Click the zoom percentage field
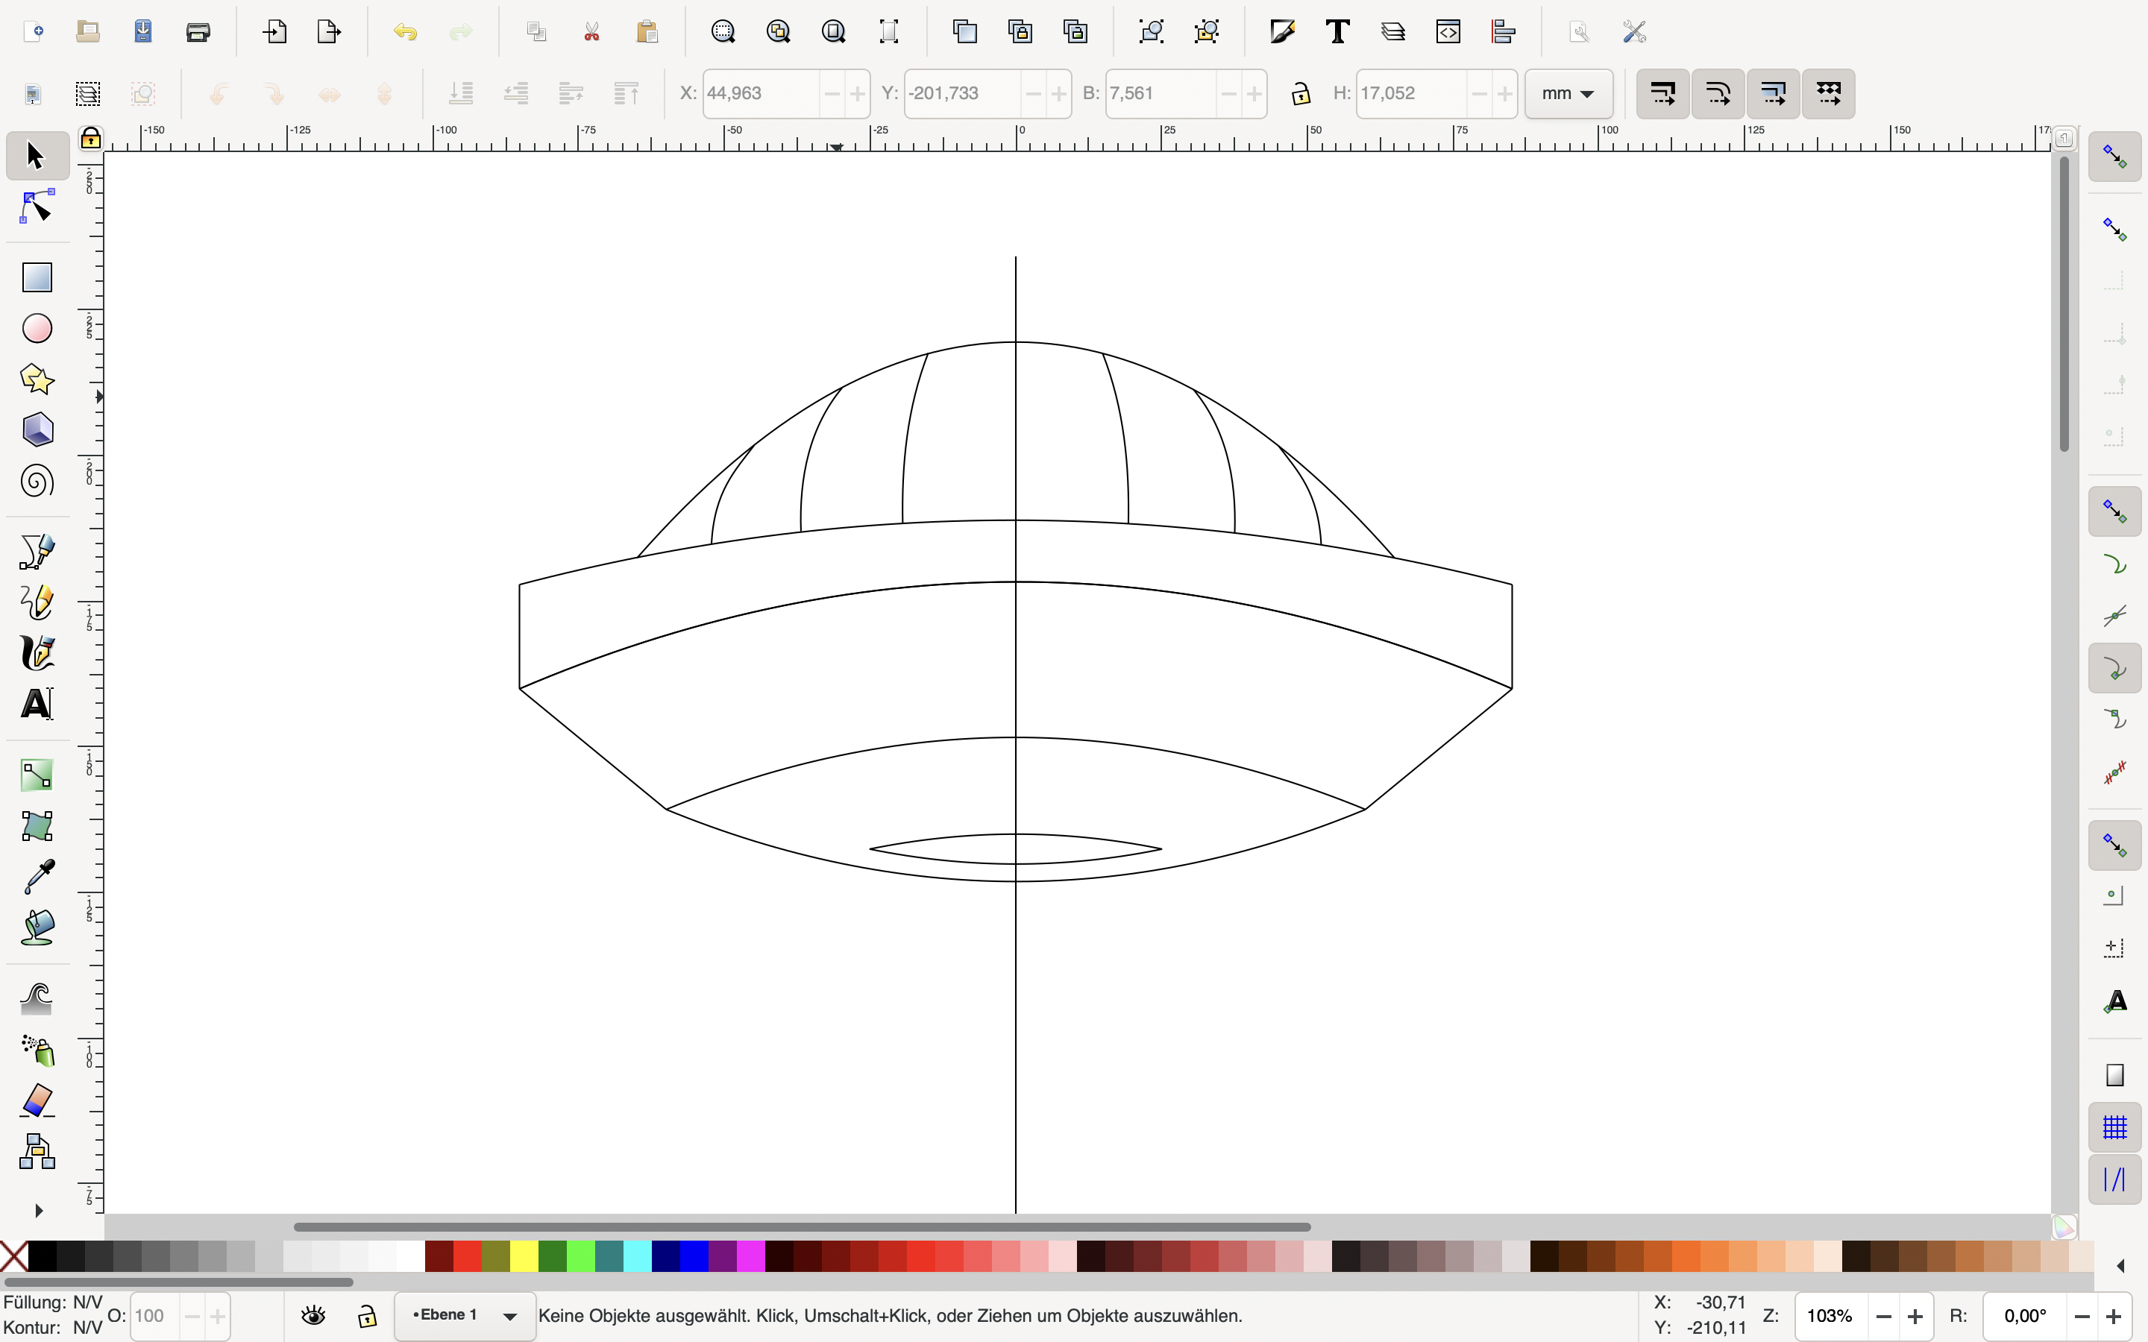2148x1342 pixels. [x=1831, y=1316]
